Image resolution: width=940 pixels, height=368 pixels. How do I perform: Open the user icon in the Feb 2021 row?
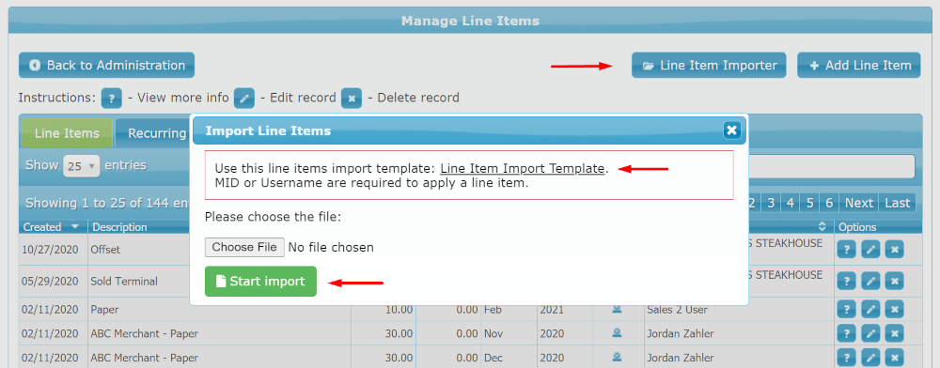pos(617,310)
